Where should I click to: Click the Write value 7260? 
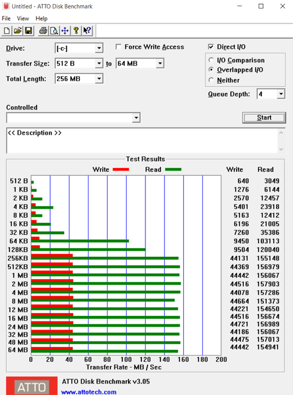click(241, 232)
